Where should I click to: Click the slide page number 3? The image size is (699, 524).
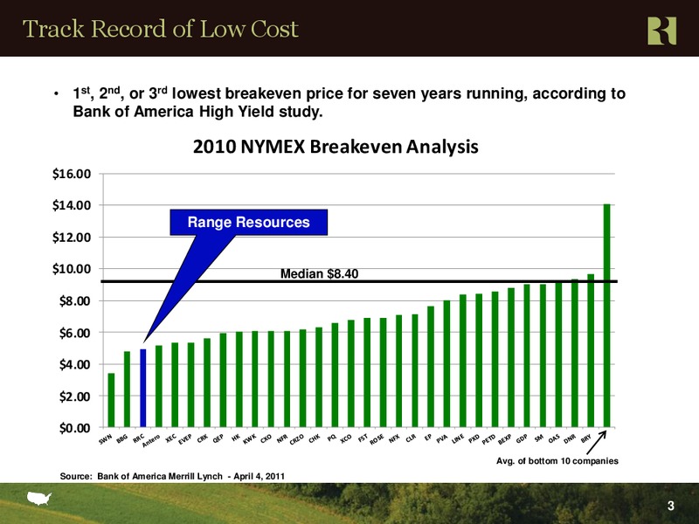pos(670,506)
